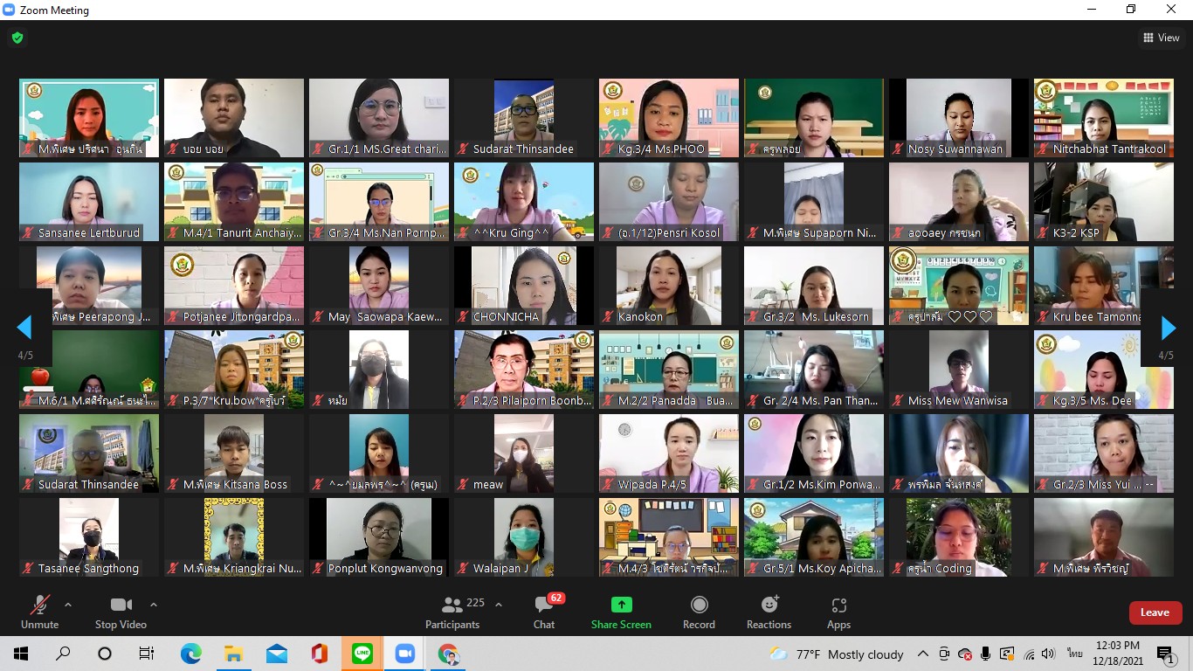Select Kanokon's video tile
Screen dimensions: 1193x671
669,286
